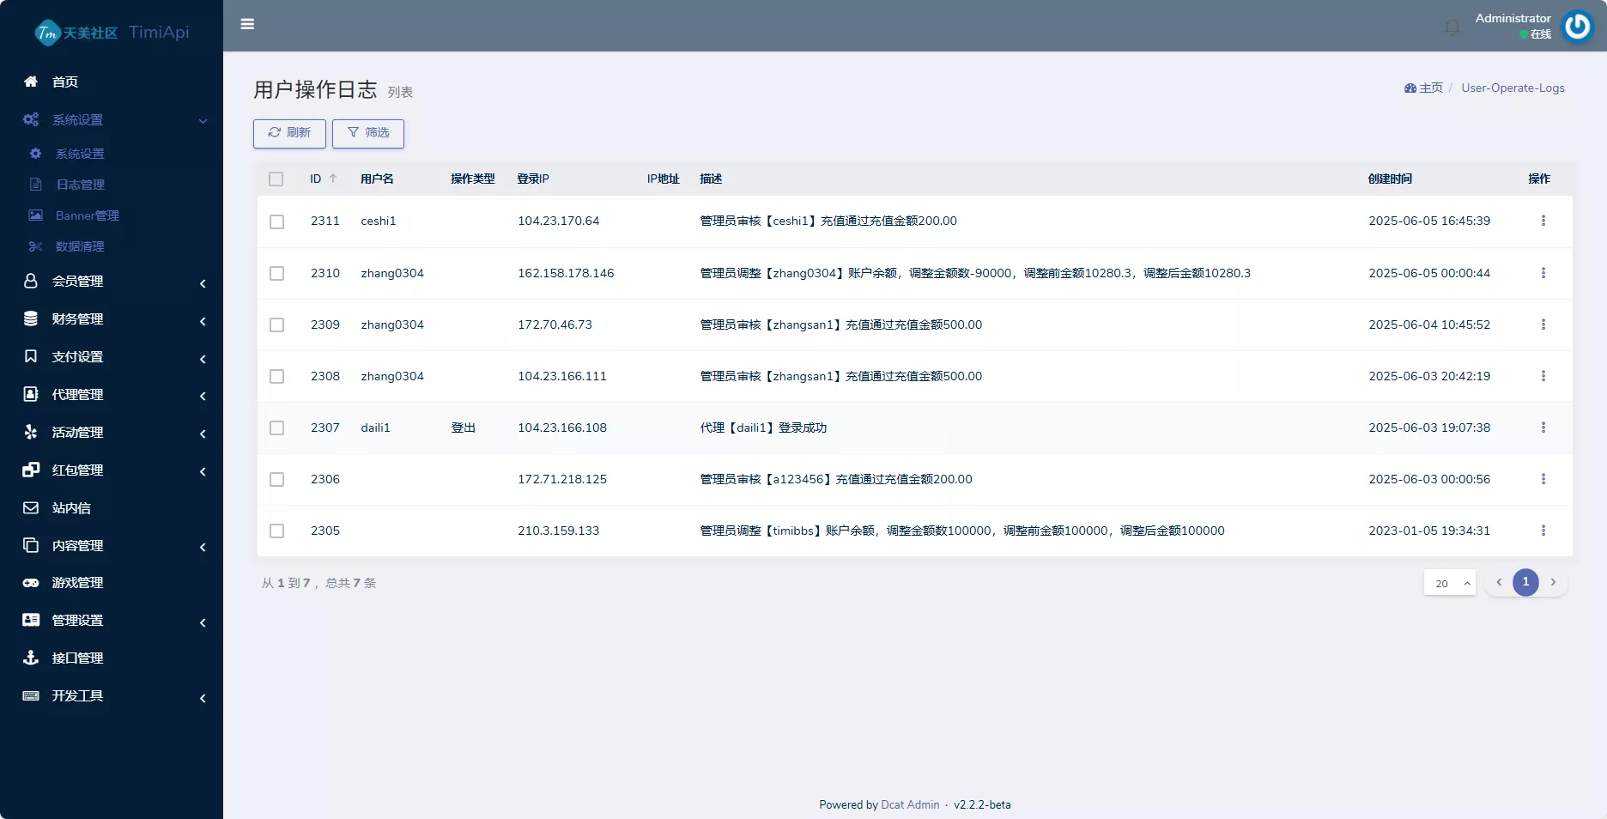Toggle the sidebar with the hamburger icon
The image size is (1607, 819).
(247, 24)
